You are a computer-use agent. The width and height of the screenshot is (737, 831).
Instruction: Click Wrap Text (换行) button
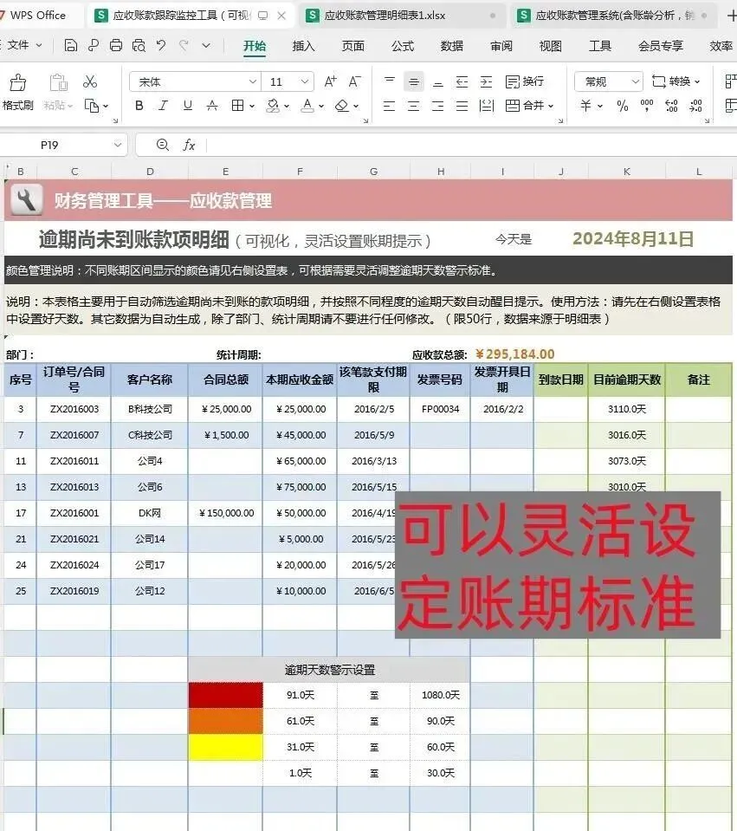click(525, 81)
